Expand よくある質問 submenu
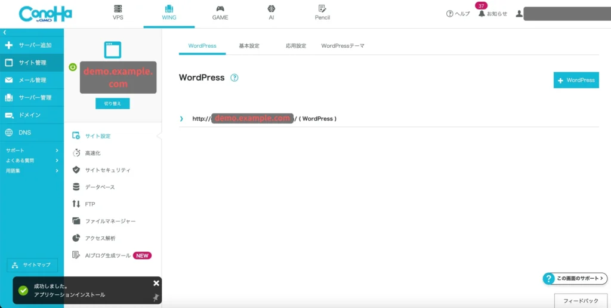Viewport: 611px width, 308px height. pos(32,160)
